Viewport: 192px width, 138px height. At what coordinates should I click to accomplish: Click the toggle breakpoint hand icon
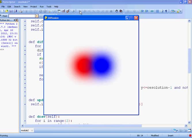116,11
